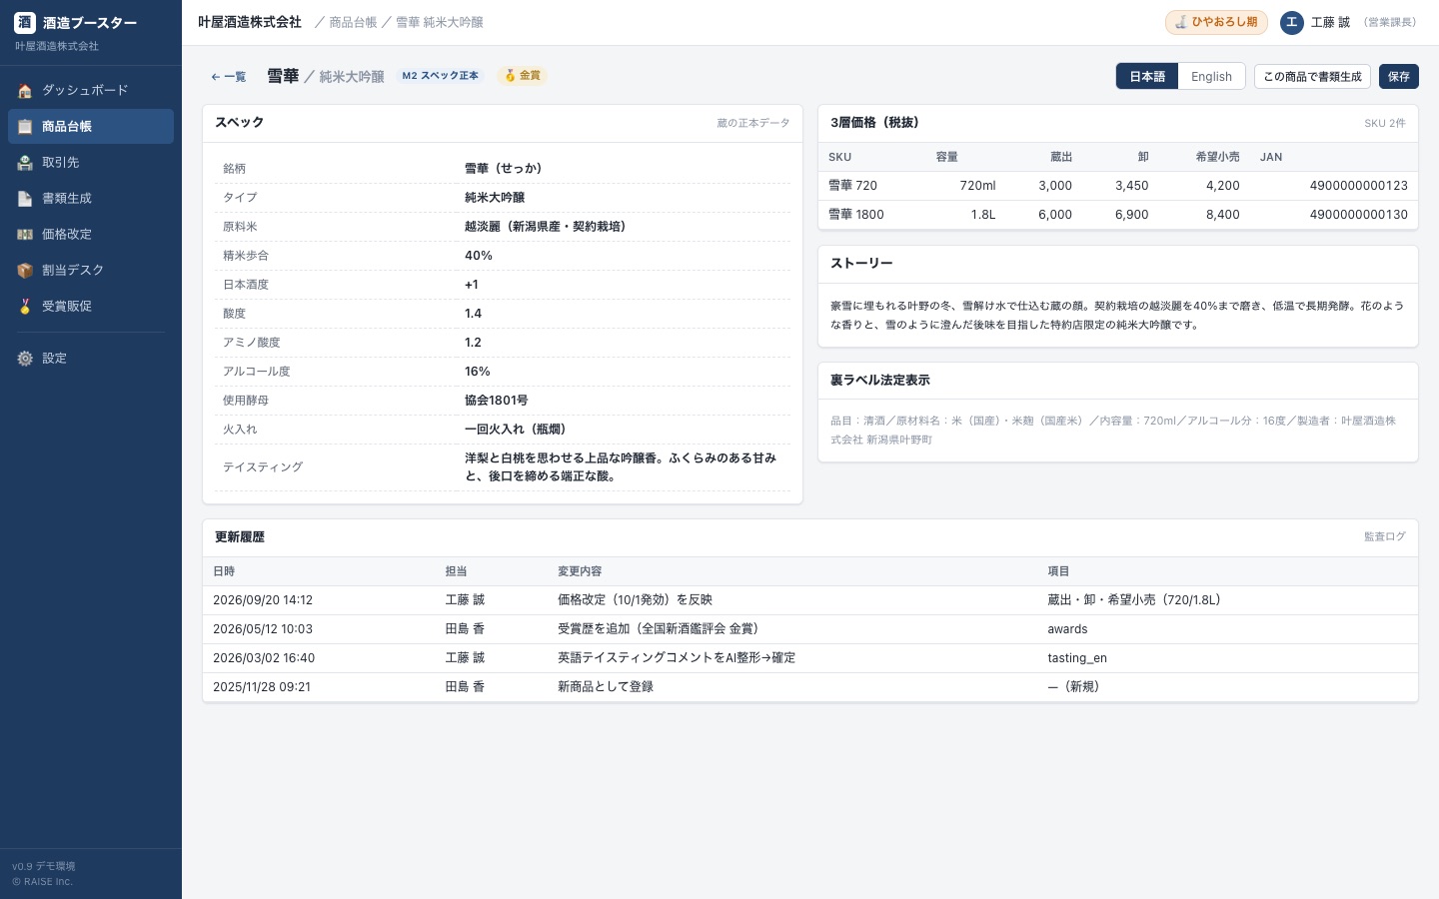Open the ダッシュボード house icon
The image size is (1439, 899).
[25, 91]
